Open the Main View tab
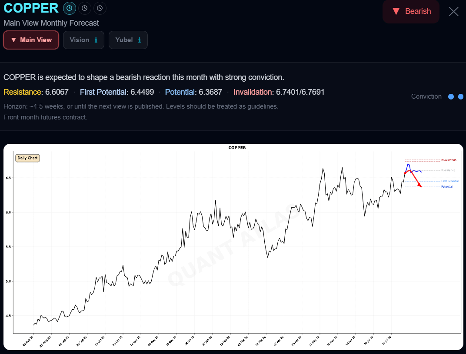 point(31,40)
